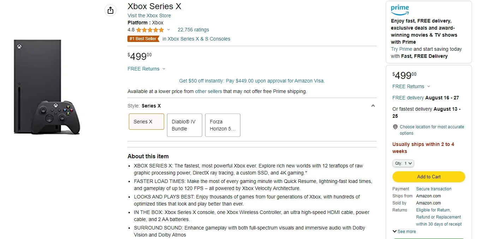The width and height of the screenshot is (485, 239).
Task: Open the 22,756 ratings link
Action: (193, 30)
